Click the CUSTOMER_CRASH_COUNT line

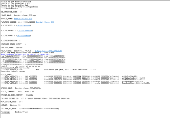pyautogui.click(x=13, y=44)
